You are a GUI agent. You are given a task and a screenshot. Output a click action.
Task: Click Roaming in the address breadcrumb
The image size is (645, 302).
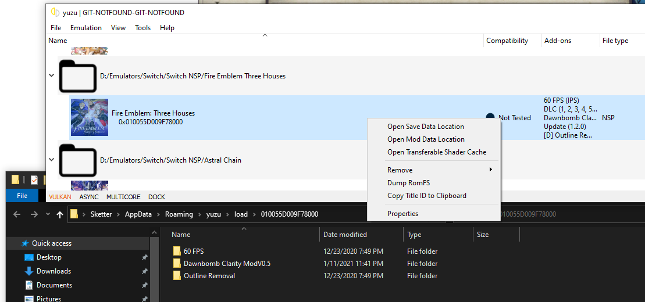pyautogui.click(x=179, y=214)
